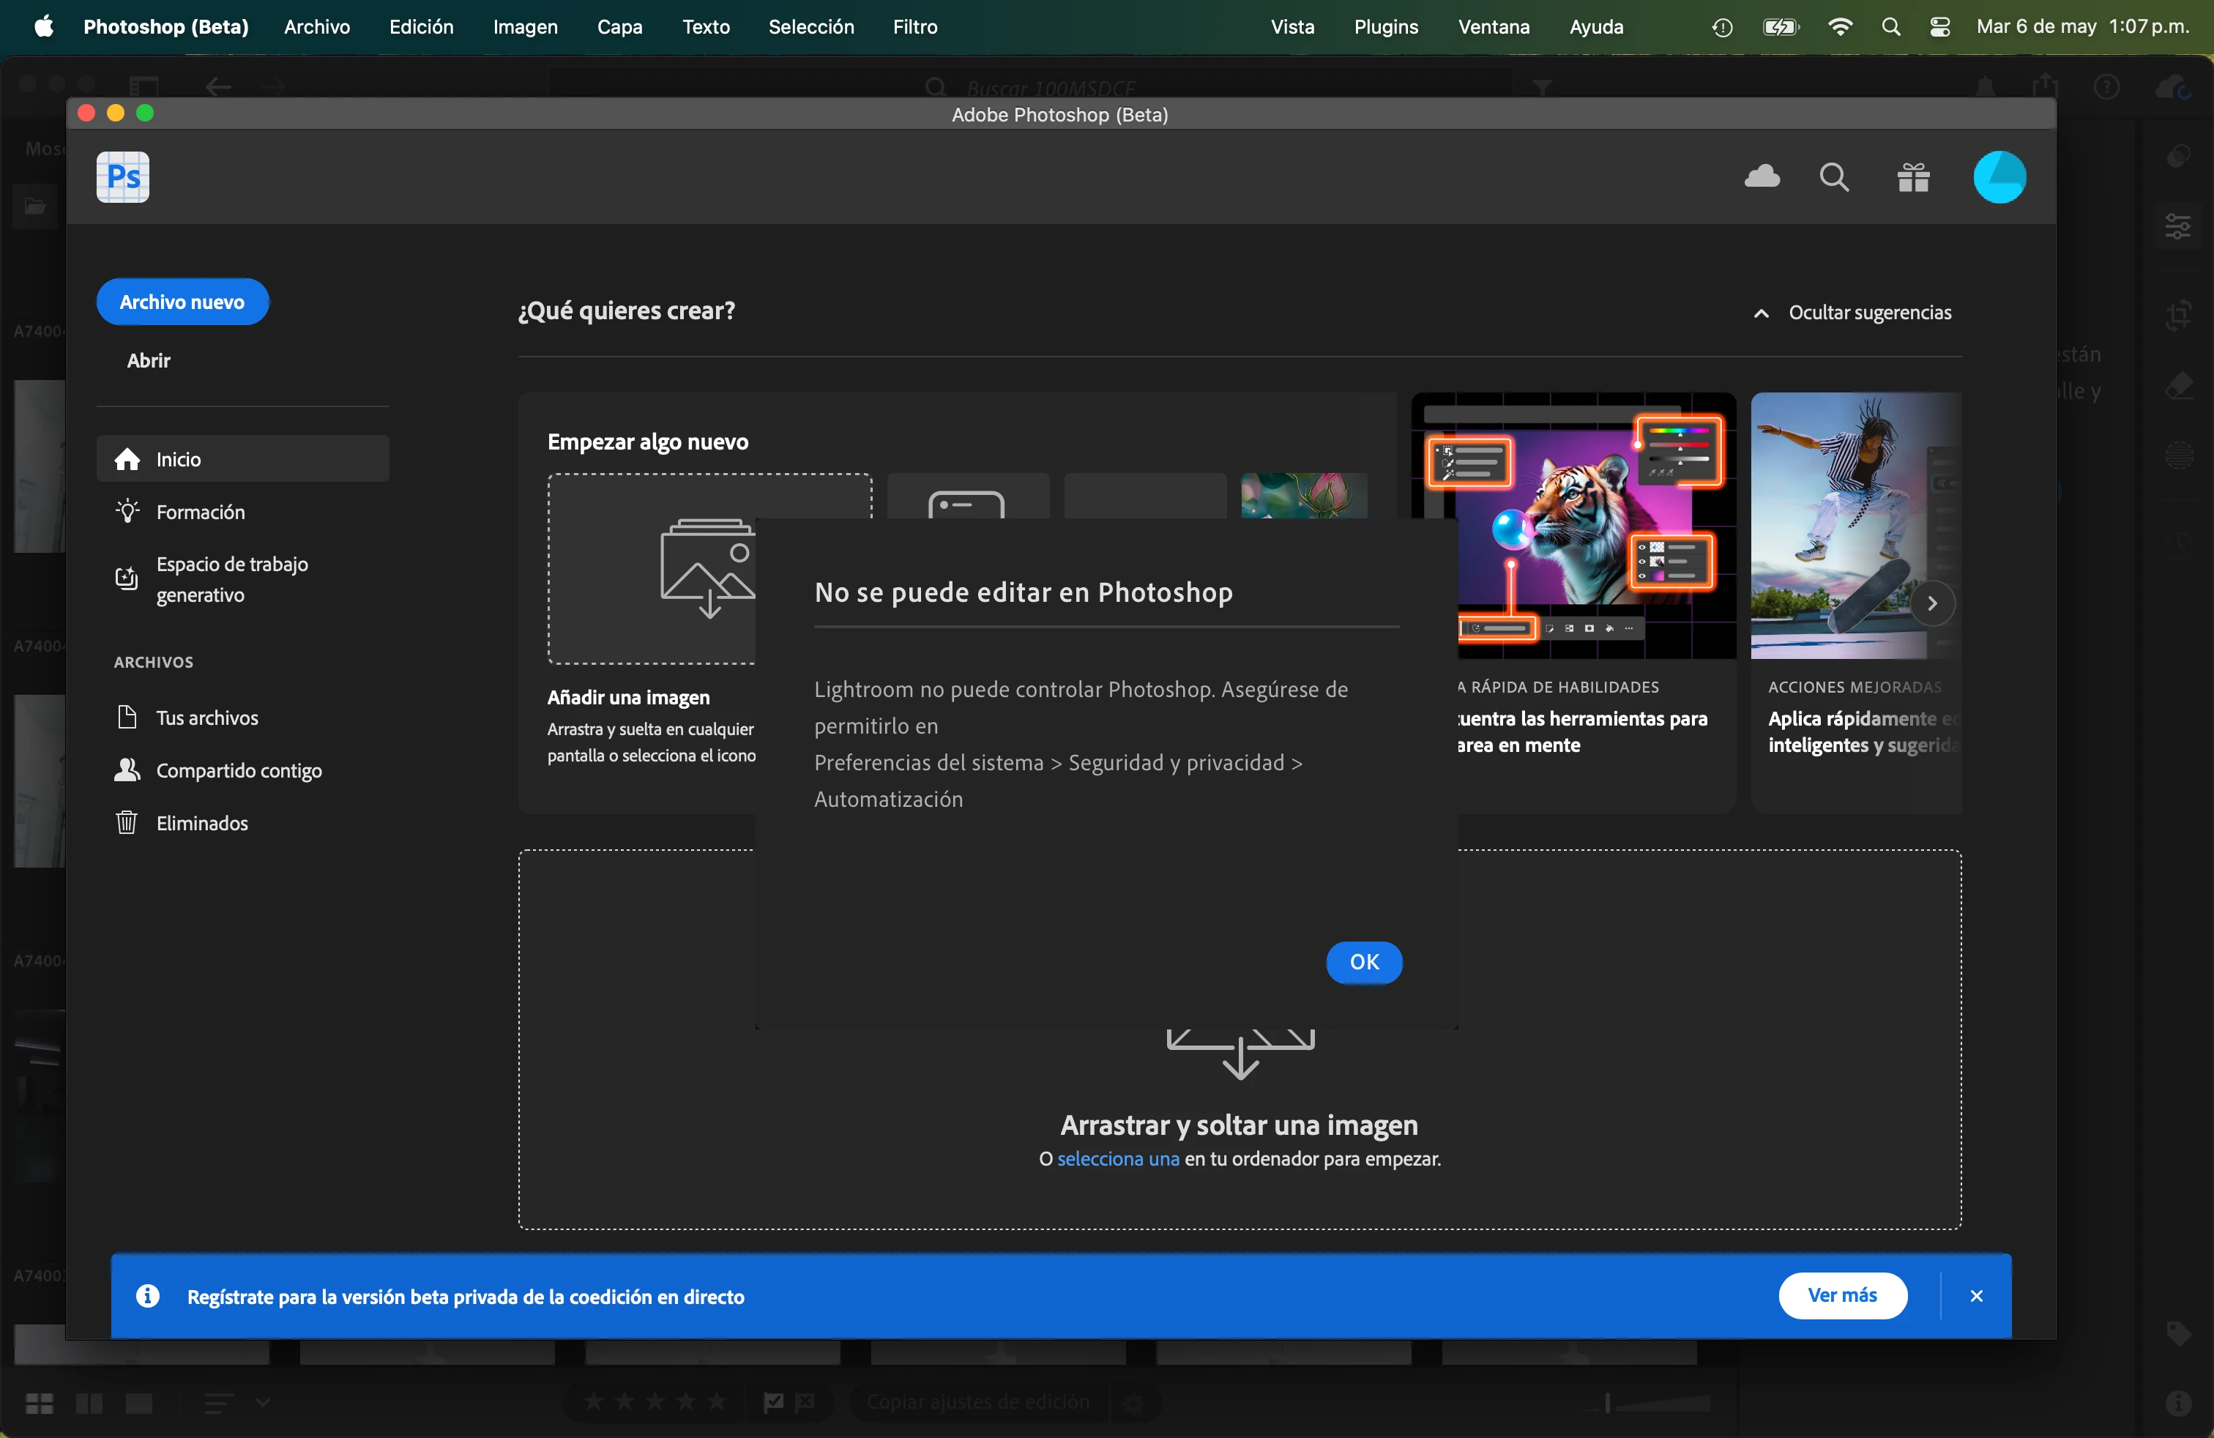The width and height of the screenshot is (2214, 1438).
Task: Open the Ventana menu
Action: [x=1493, y=27]
